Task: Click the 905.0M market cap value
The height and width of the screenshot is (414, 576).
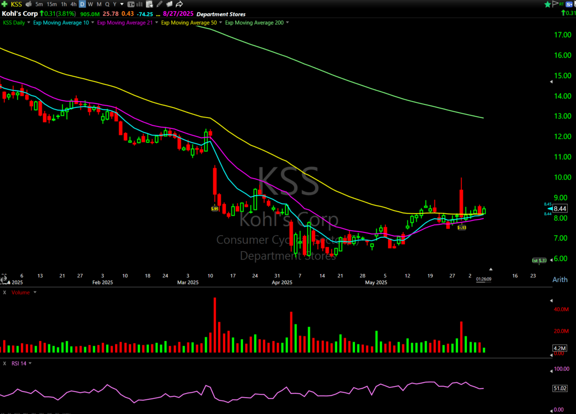Action: (x=90, y=14)
